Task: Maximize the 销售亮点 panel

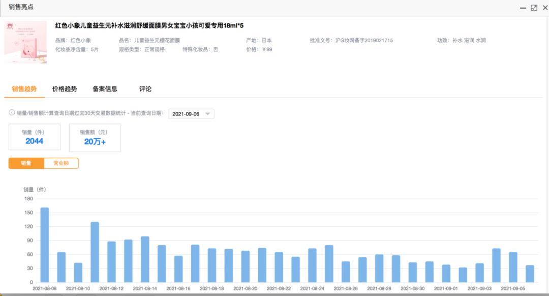Action: (x=534, y=8)
